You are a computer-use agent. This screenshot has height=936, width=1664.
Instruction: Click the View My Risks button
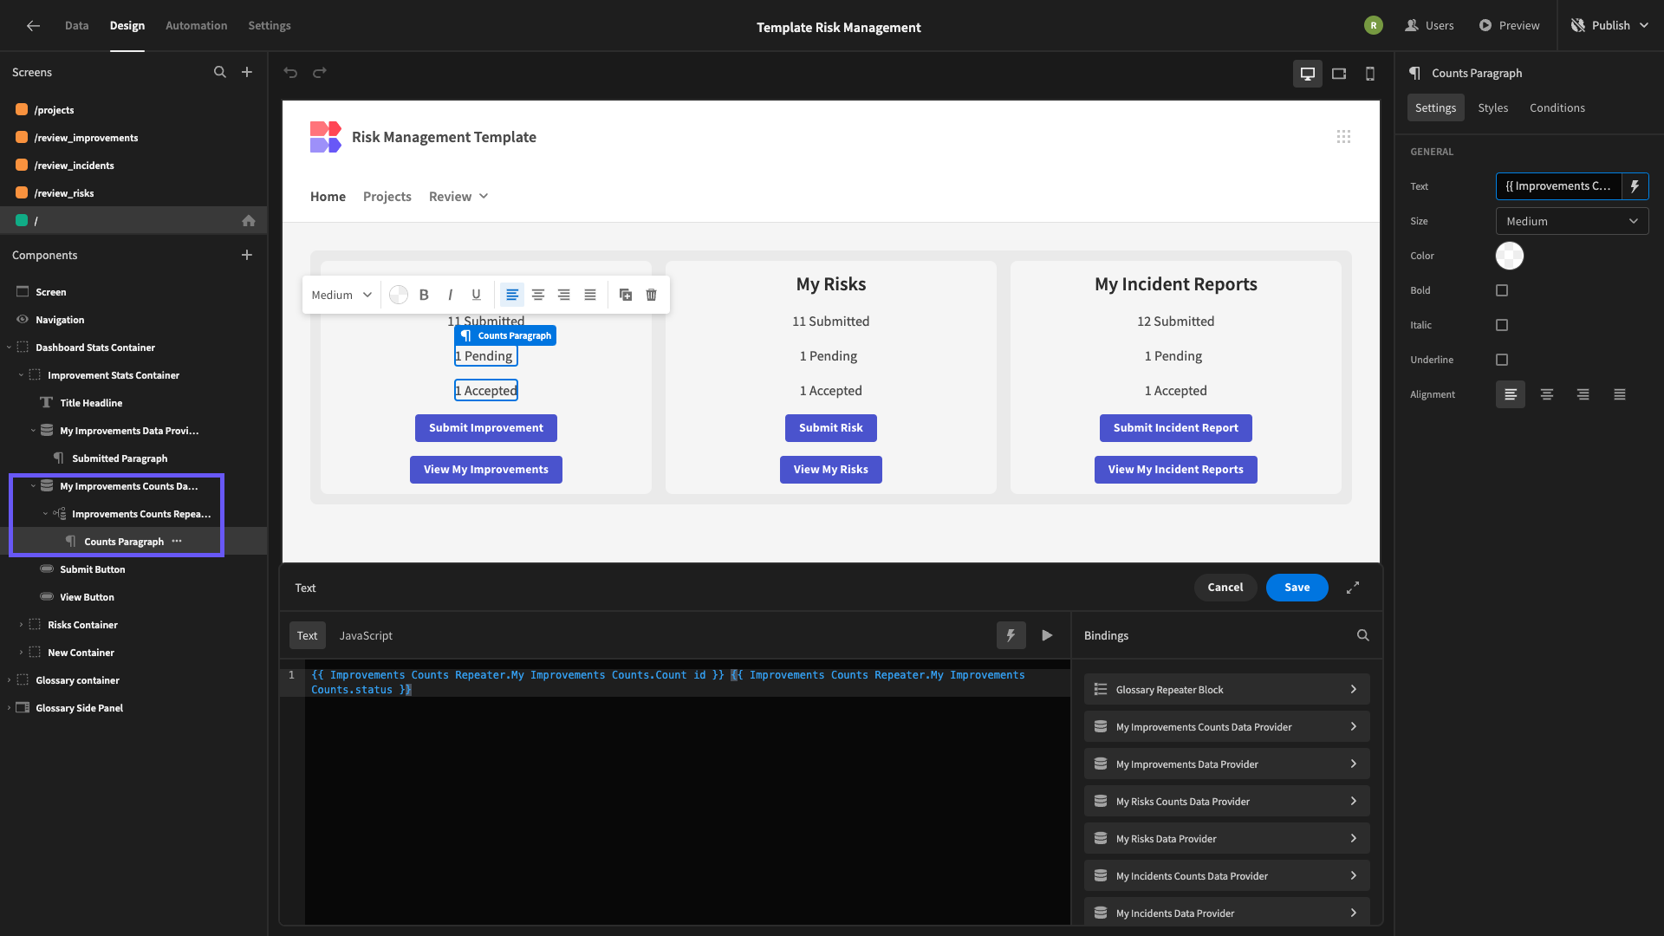[831, 469]
